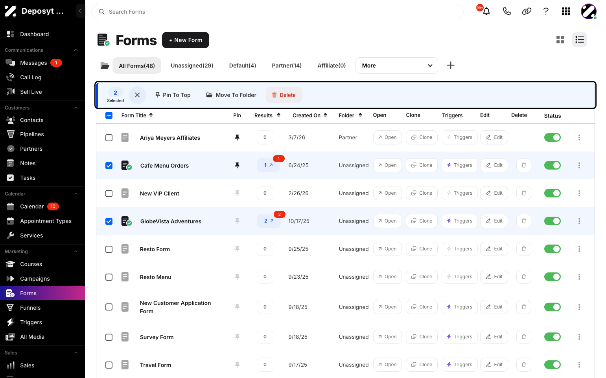Check the Ariya Meyers Affiliates checkbox

109,138
